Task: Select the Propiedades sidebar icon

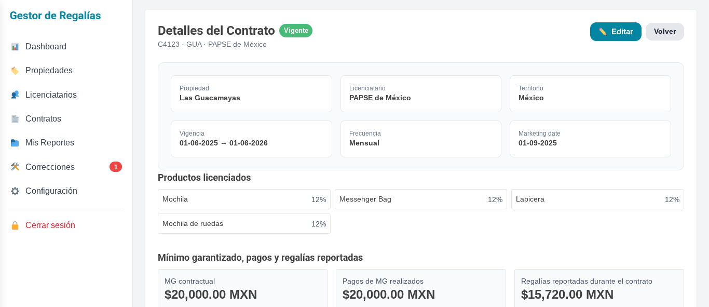Action: tap(15, 70)
